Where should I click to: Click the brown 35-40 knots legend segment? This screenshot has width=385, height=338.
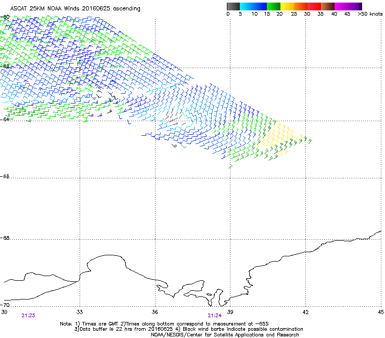[x=328, y=6]
